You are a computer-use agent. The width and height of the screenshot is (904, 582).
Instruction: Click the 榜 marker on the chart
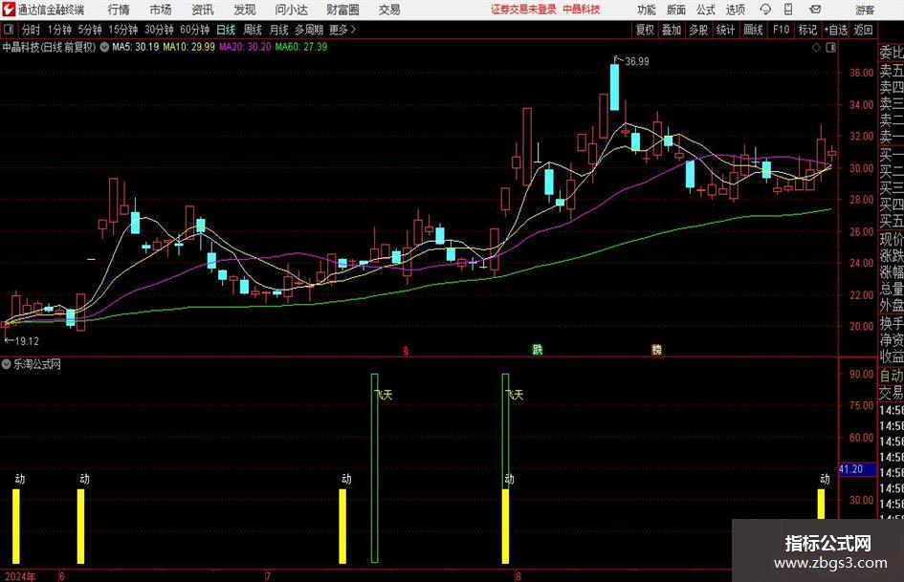tap(656, 349)
